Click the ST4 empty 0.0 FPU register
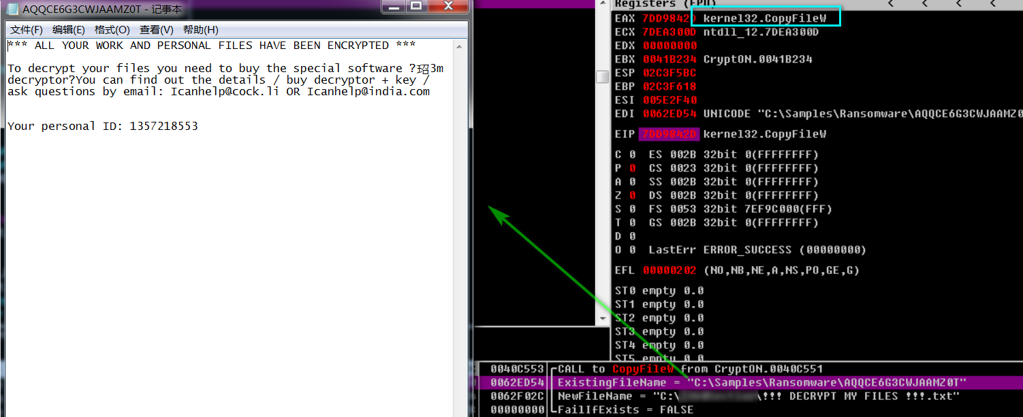1023x417 pixels. (659, 345)
